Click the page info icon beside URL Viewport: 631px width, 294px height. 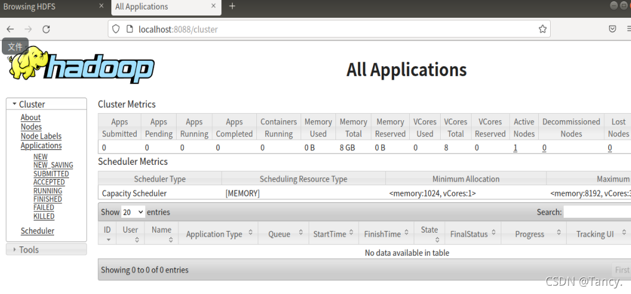click(129, 29)
